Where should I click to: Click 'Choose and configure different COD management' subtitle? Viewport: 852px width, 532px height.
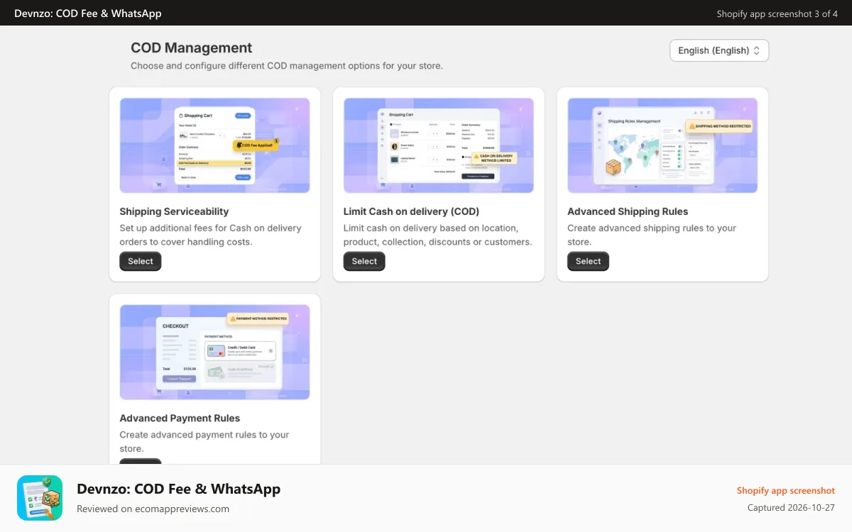tap(287, 66)
